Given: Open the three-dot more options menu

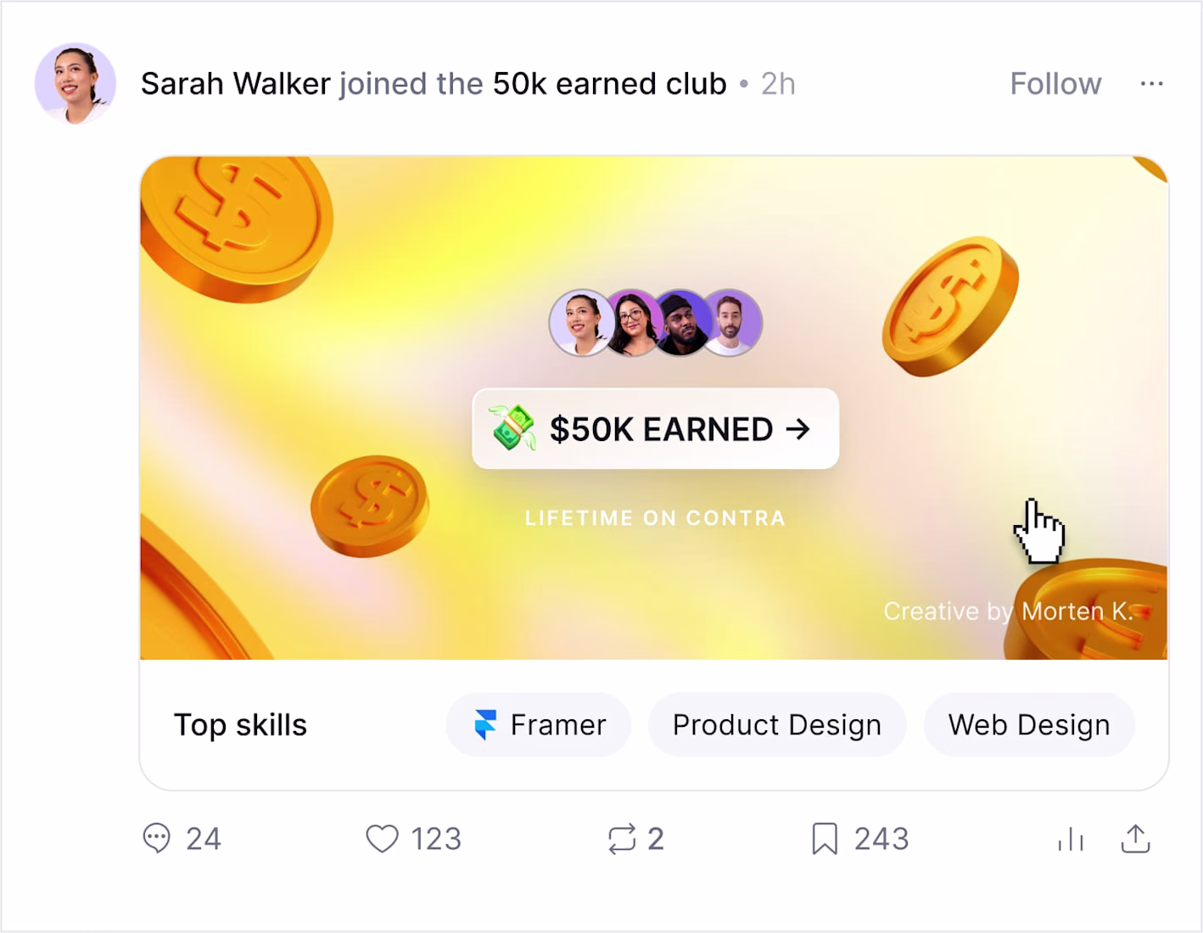Looking at the screenshot, I should pos(1151,84).
